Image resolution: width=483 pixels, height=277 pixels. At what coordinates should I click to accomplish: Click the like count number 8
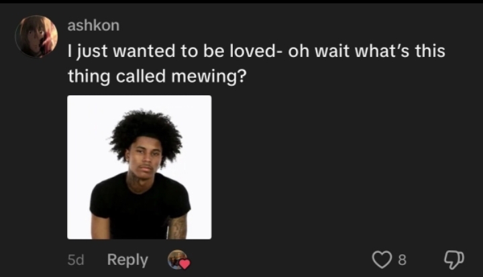[x=402, y=260]
